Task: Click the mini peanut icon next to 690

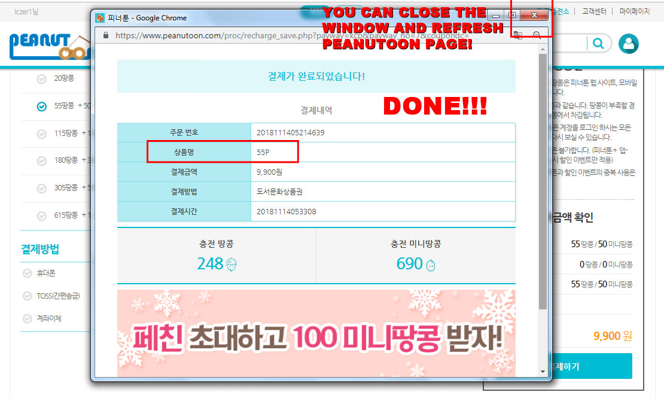Action: coord(431,265)
